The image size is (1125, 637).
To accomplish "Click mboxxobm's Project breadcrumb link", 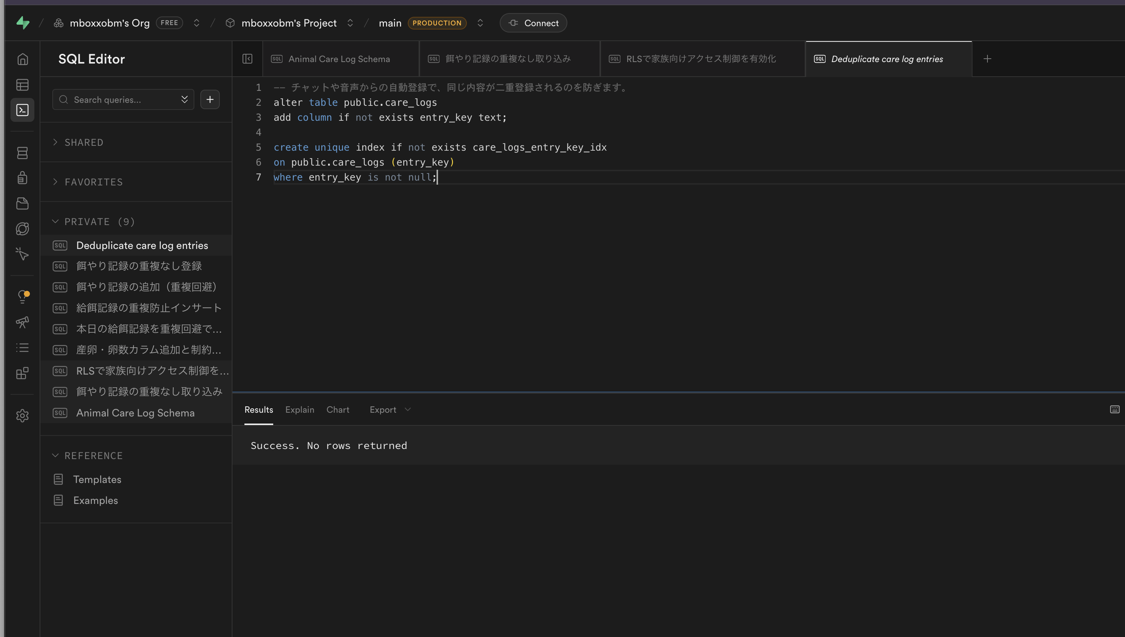I will click(289, 23).
